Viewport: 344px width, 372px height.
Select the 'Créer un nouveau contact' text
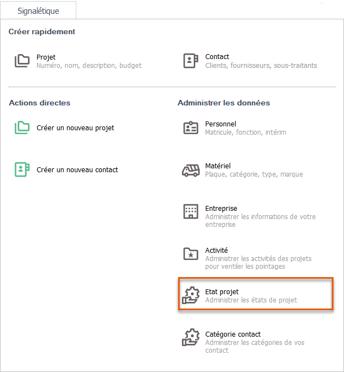click(x=77, y=170)
